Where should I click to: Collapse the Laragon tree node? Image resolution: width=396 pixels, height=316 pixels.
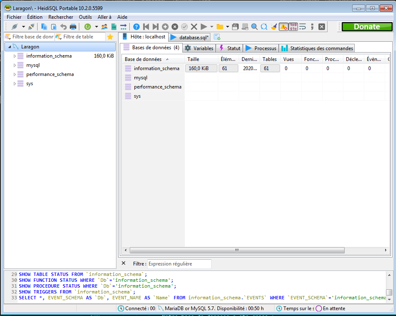[x=10, y=47]
